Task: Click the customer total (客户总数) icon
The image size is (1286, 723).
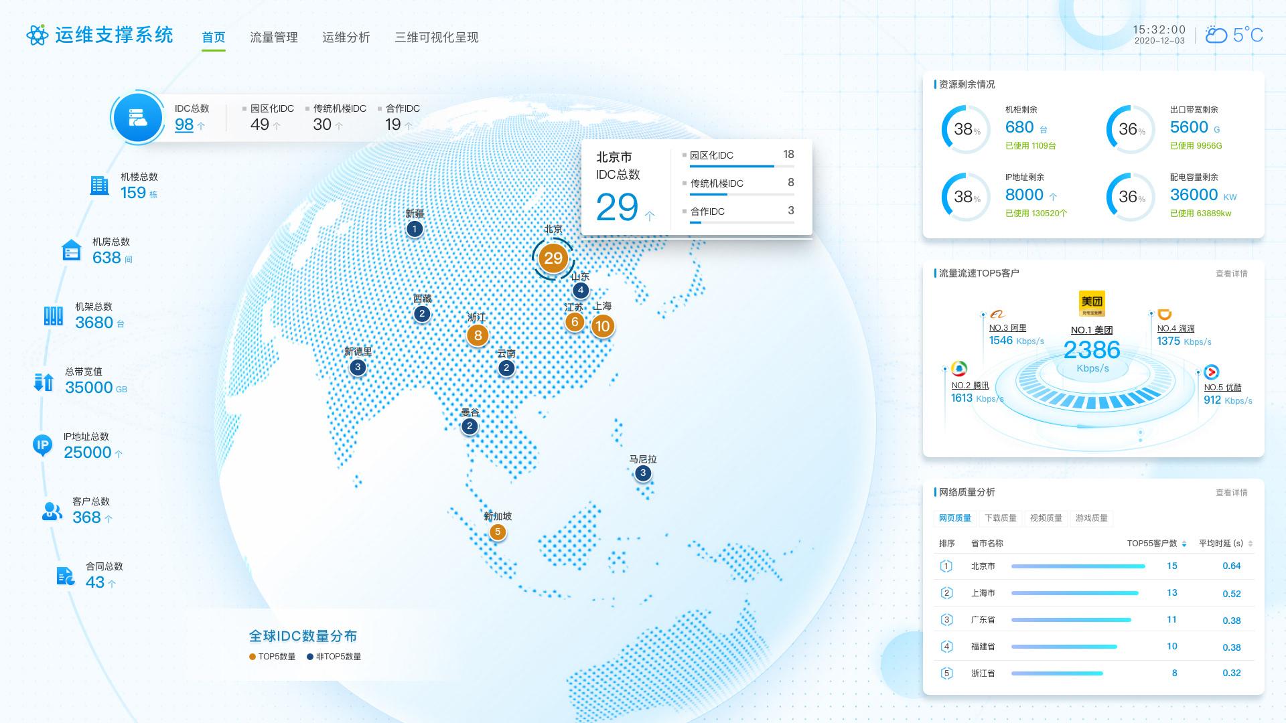Action: pyautogui.click(x=52, y=511)
